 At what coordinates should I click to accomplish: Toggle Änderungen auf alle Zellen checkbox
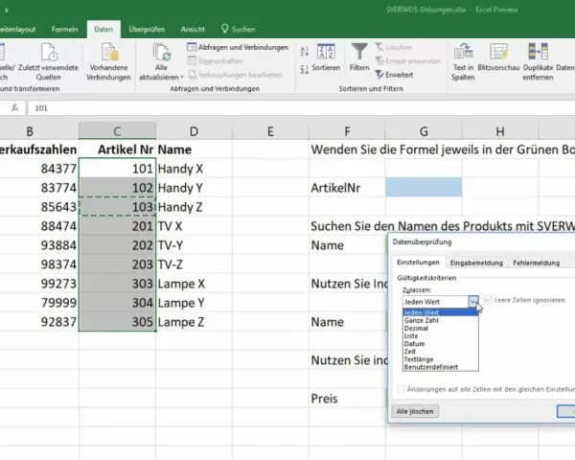coord(401,389)
